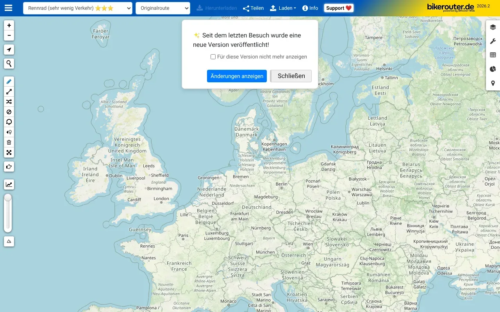Click the locate me arrow icon
Screen dimensions: 500x312
(x=9, y=50)
